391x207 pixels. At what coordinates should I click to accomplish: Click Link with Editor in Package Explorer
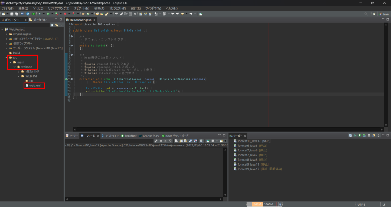point(57,25)
